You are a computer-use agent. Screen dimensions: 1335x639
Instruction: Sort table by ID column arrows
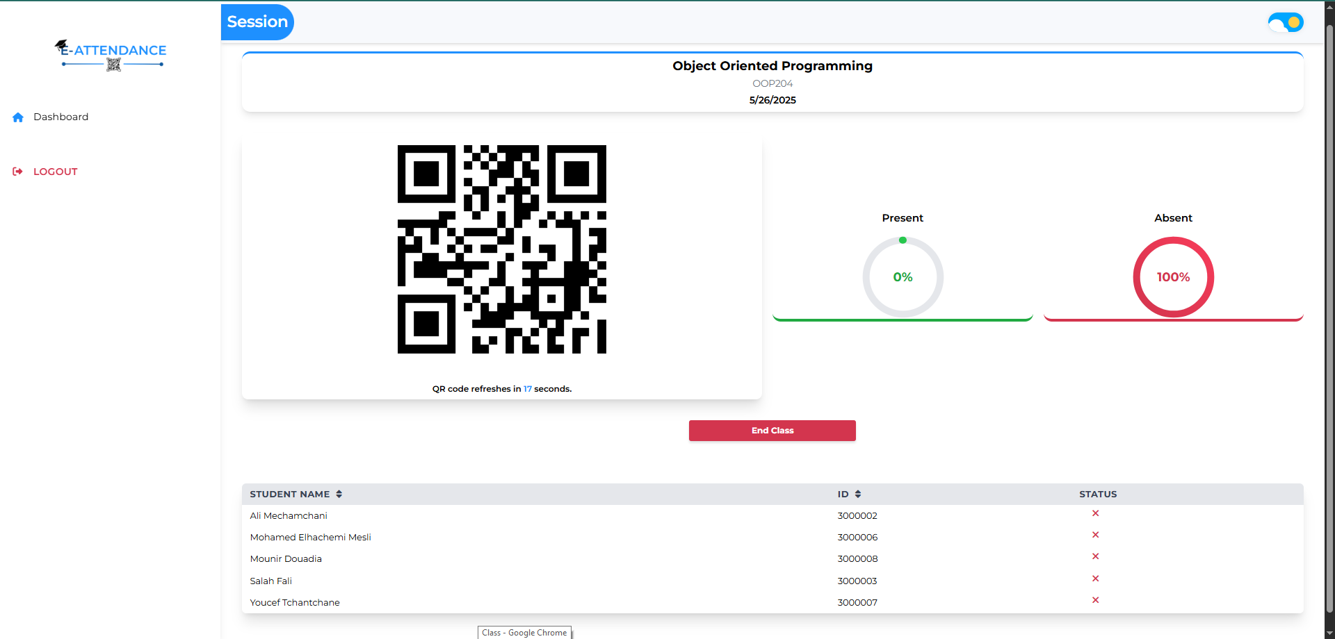[x=858, y=495]
